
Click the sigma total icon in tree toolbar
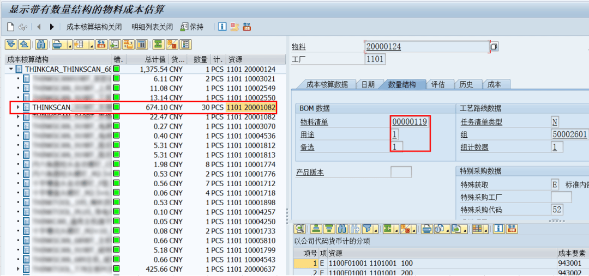tap(158, 45)
